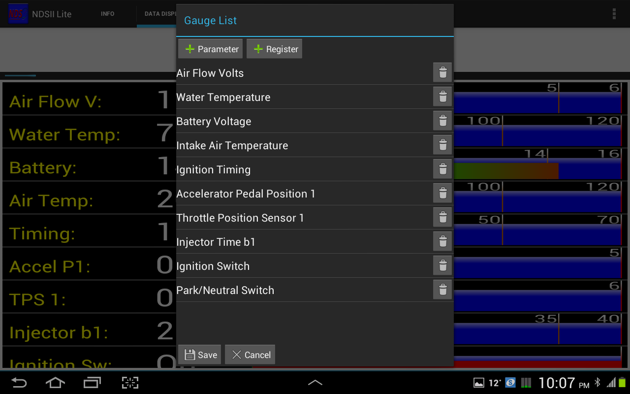Tap the NDSII Lite app logo

pyautogui.click(x=18, y=14)
